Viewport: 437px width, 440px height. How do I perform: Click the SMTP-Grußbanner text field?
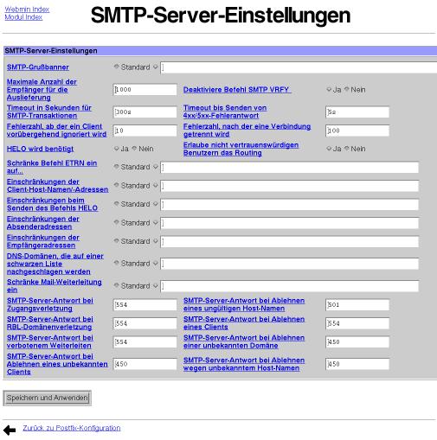pyautogui.click(x=299, y=67)
